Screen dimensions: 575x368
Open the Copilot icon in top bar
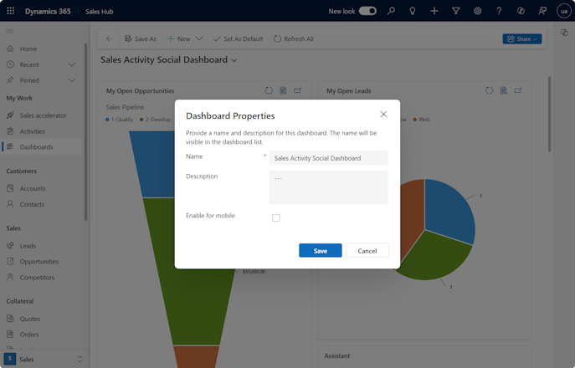pyautogui.click(x=521, y=11)
